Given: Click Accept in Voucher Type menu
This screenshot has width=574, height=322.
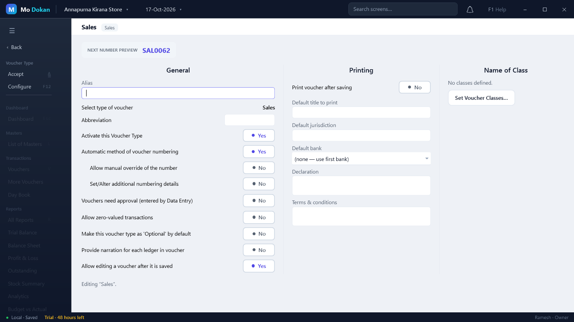Looking at the screenshot, I should point(29,74).
